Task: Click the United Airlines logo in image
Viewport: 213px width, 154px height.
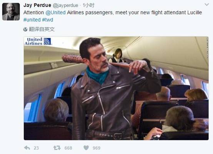Action: pyautogui.click(x=38, y=41)
